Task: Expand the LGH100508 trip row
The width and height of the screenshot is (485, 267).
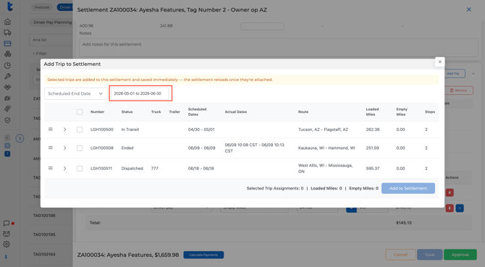Action: (x=64, y=148)
